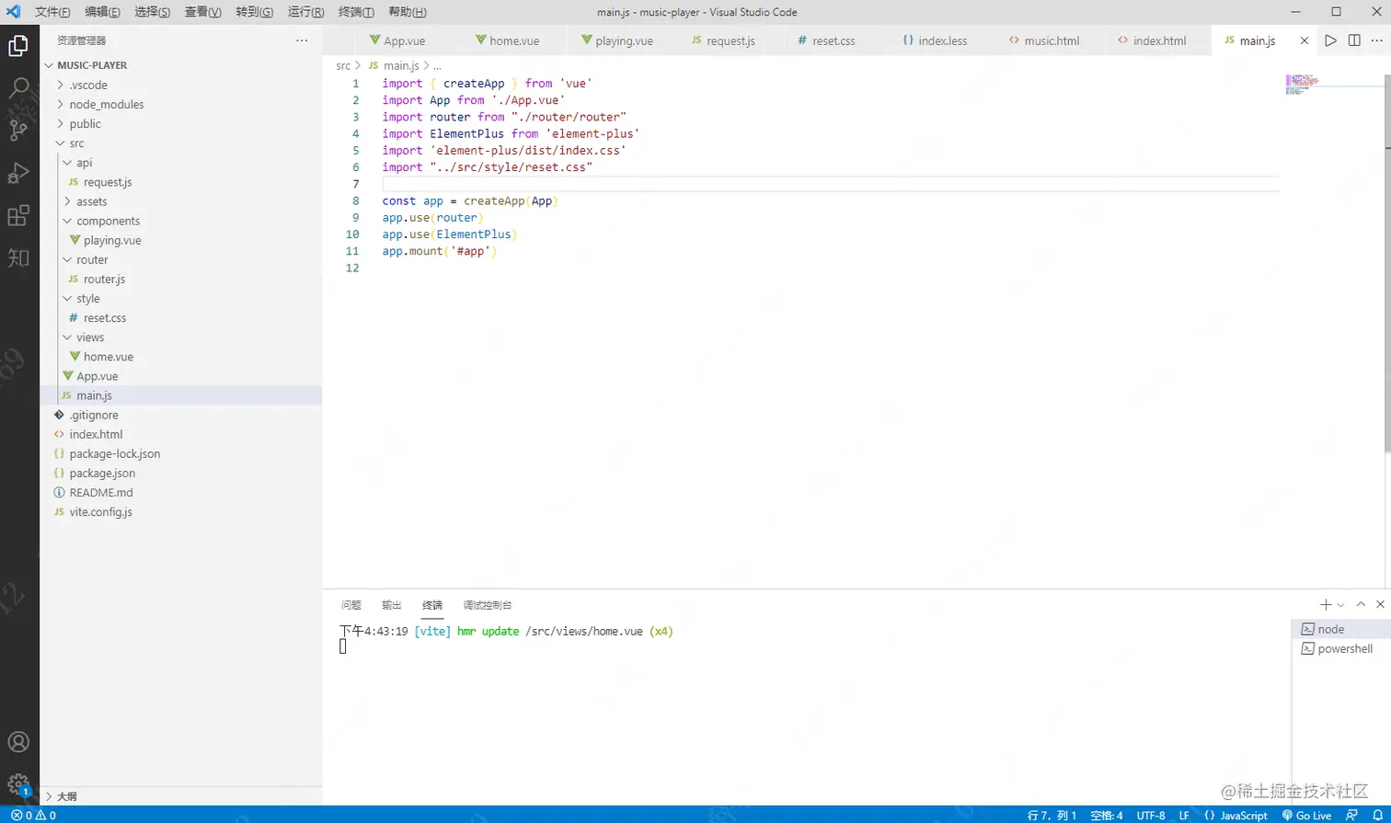
Task: Open the 终端(T) menu
Action: point(356,12)
